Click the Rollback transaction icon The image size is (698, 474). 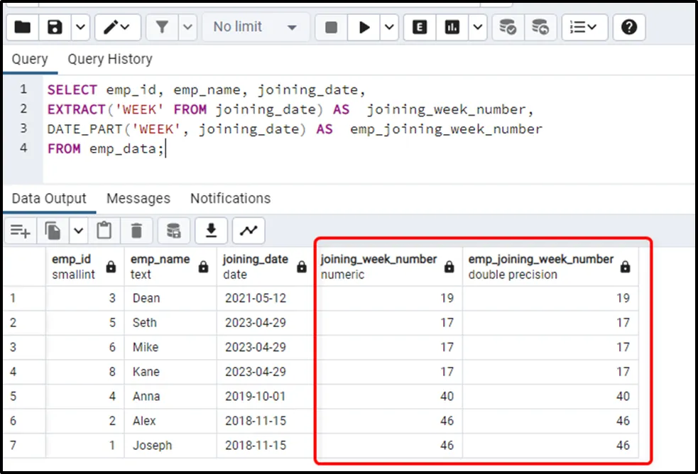tap(540, 28)
